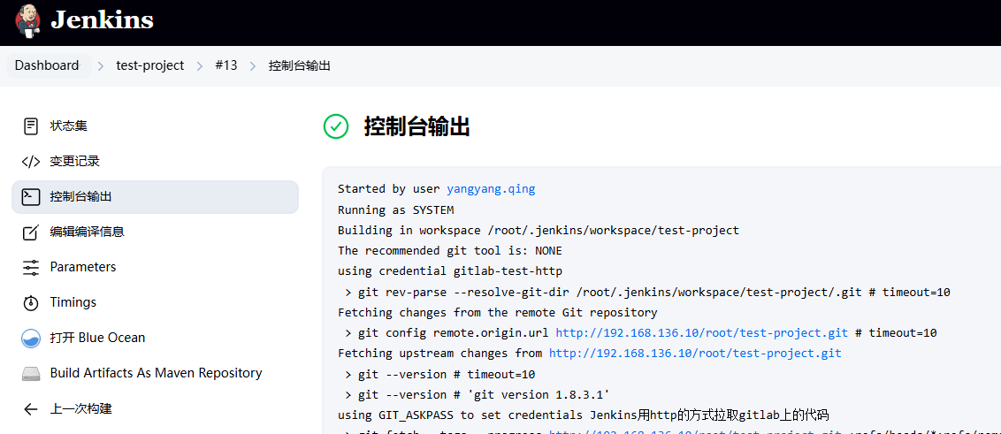Click the Parameters sliders icon

(x=31, y=268)
